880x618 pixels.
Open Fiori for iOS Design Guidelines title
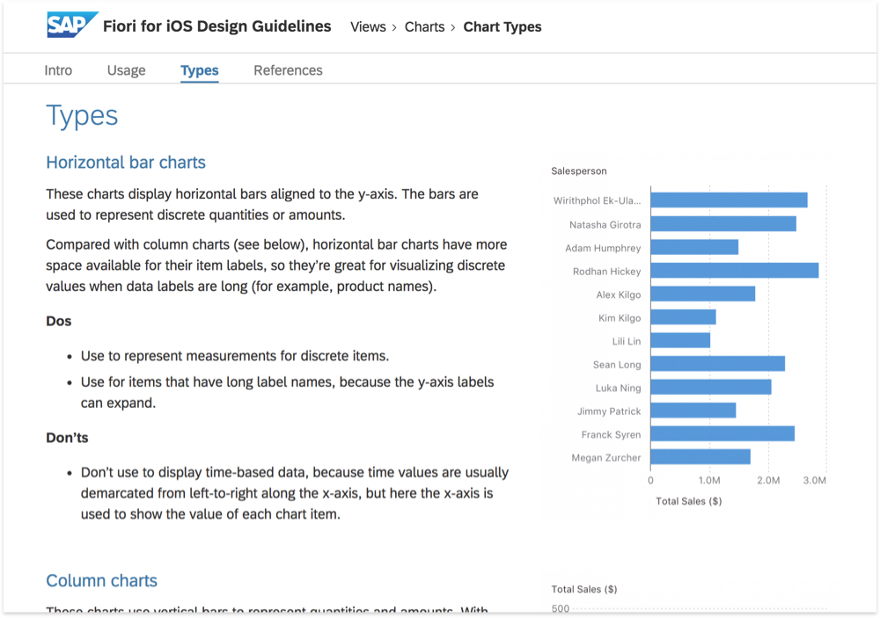[216, 26]
